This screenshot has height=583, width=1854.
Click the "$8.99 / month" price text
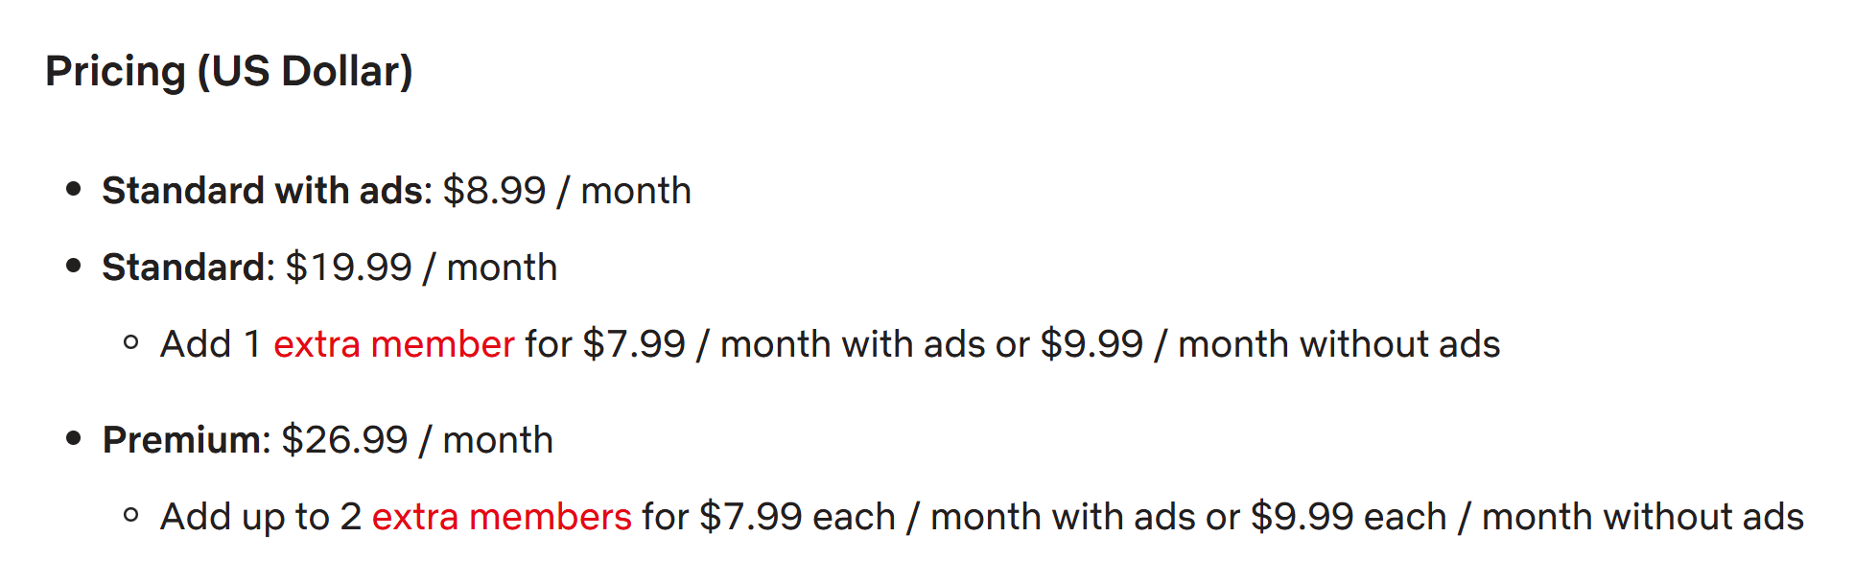(x=566, y=191)
